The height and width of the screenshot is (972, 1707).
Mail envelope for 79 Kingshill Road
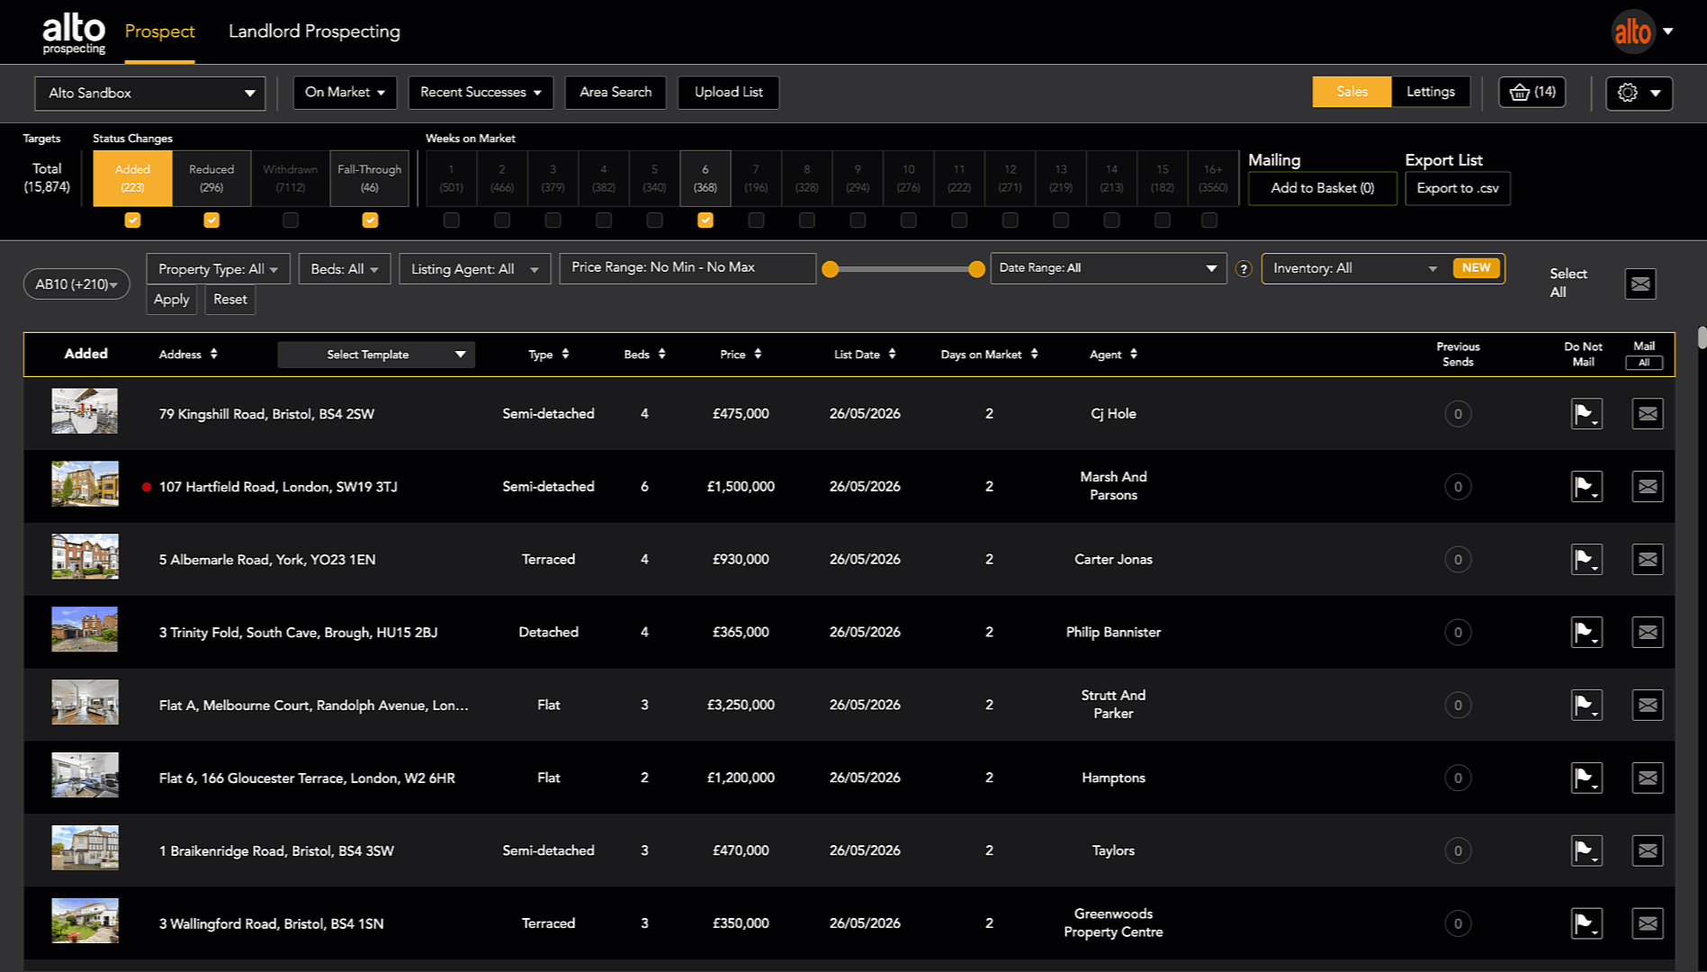(x=1648, y=414)
